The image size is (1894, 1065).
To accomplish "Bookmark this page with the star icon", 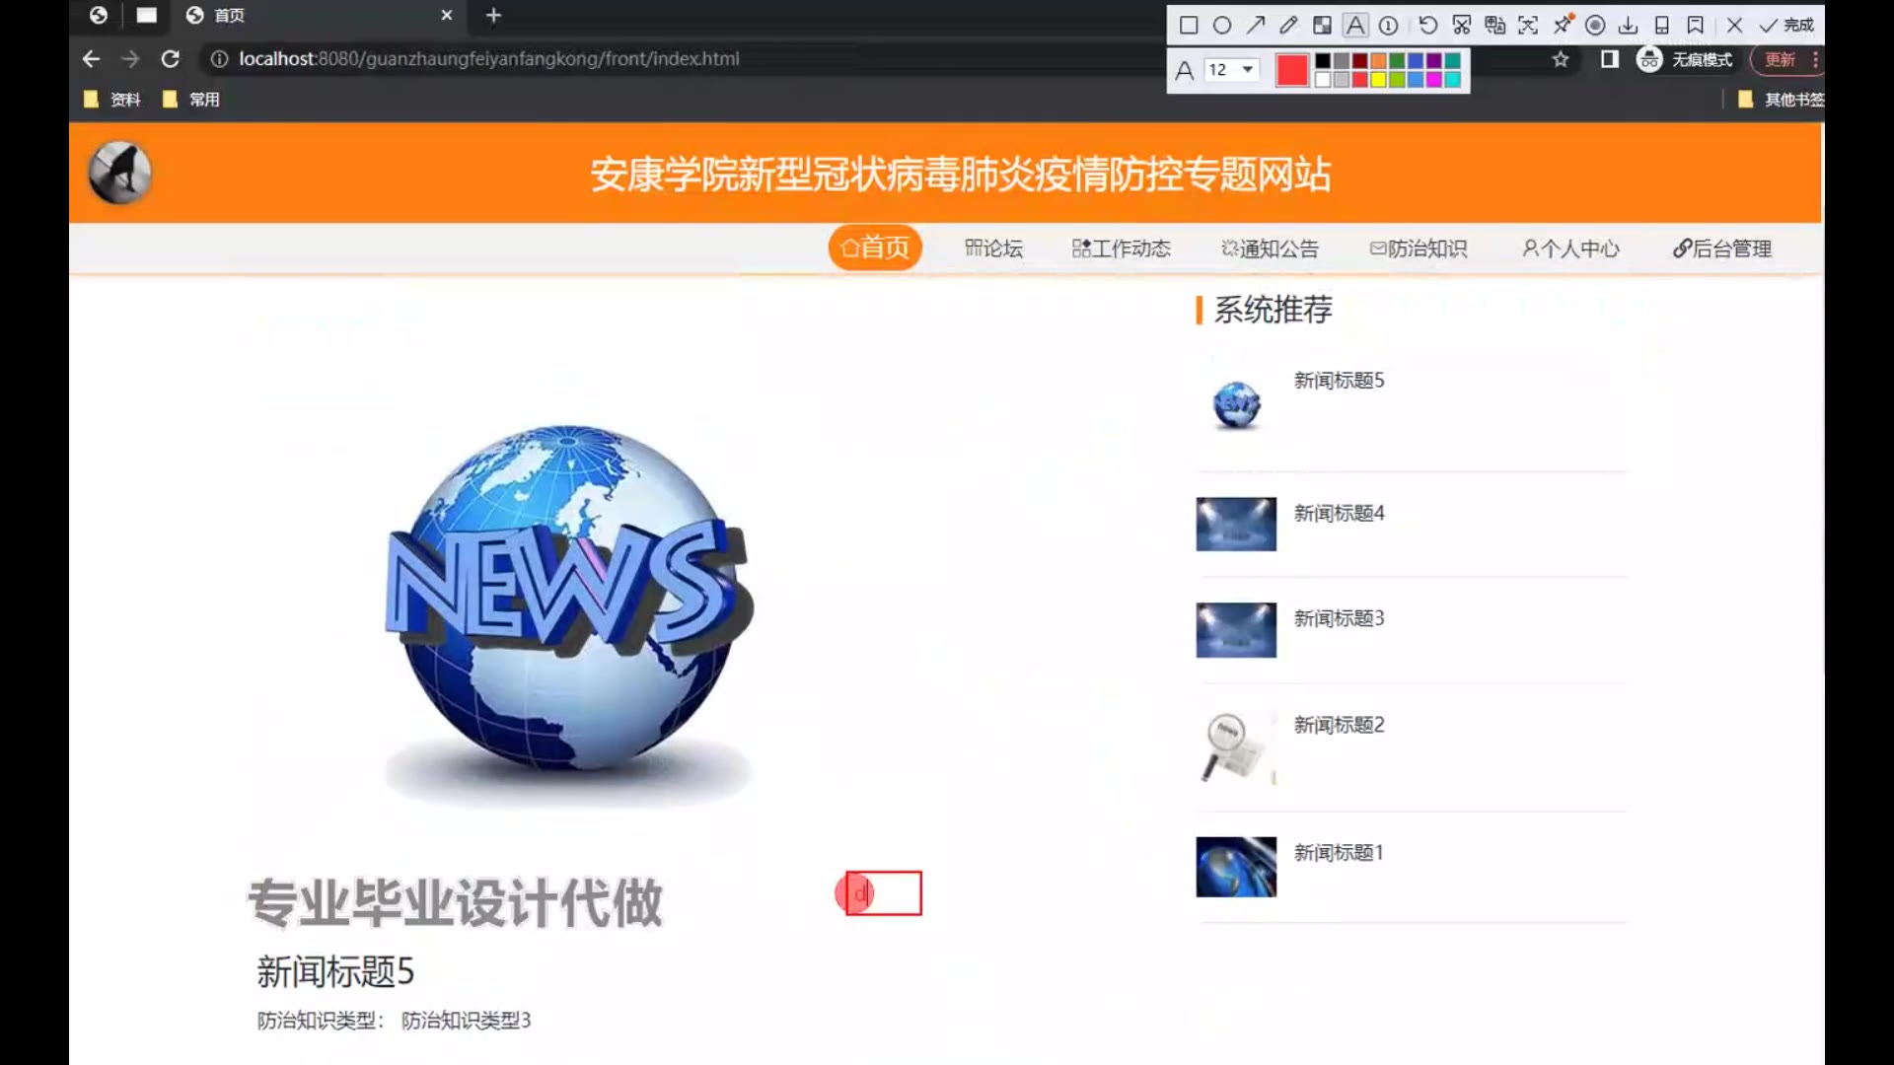I will click(x=1561, y=59).
